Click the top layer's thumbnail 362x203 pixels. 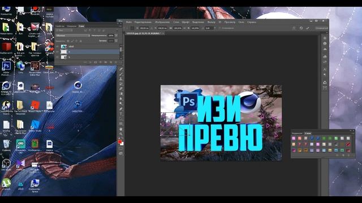64,46
